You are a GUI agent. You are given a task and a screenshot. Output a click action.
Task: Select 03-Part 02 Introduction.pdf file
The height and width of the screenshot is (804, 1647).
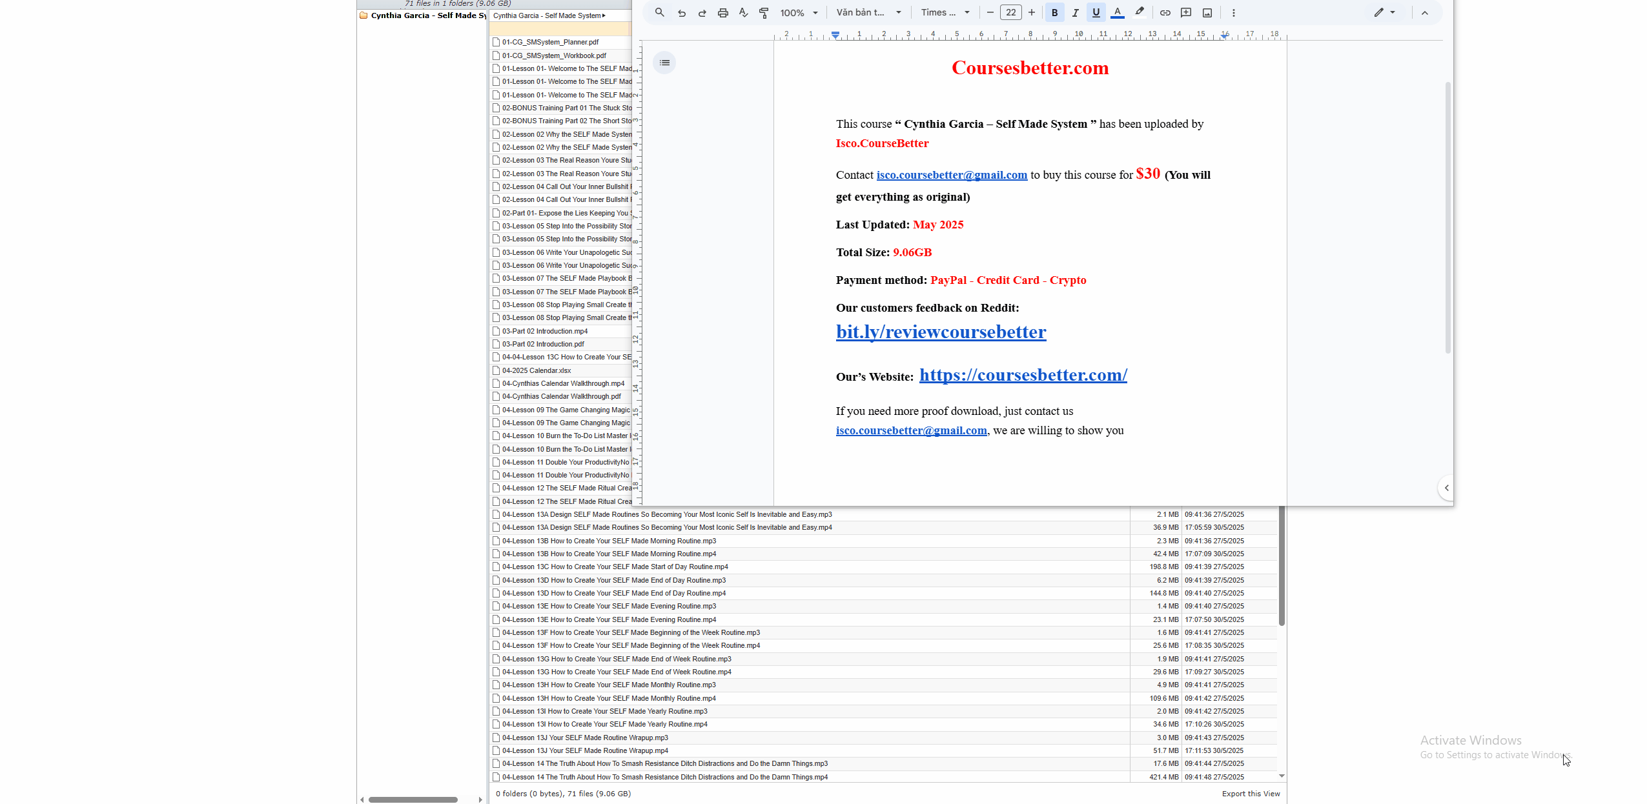(x=543, y=344)
